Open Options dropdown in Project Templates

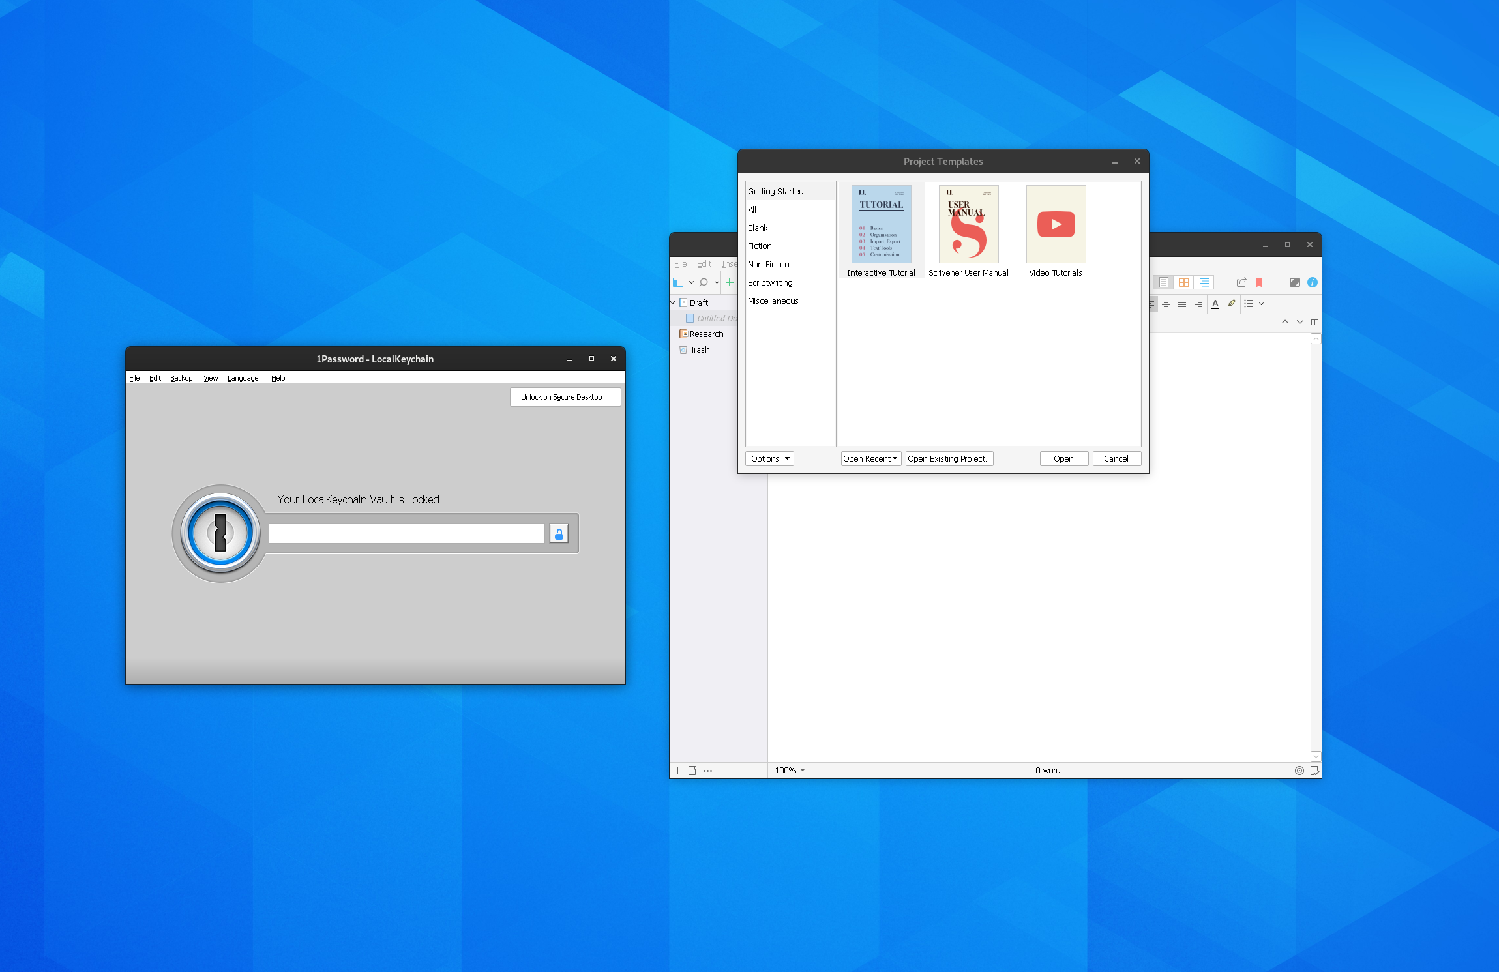769,458
